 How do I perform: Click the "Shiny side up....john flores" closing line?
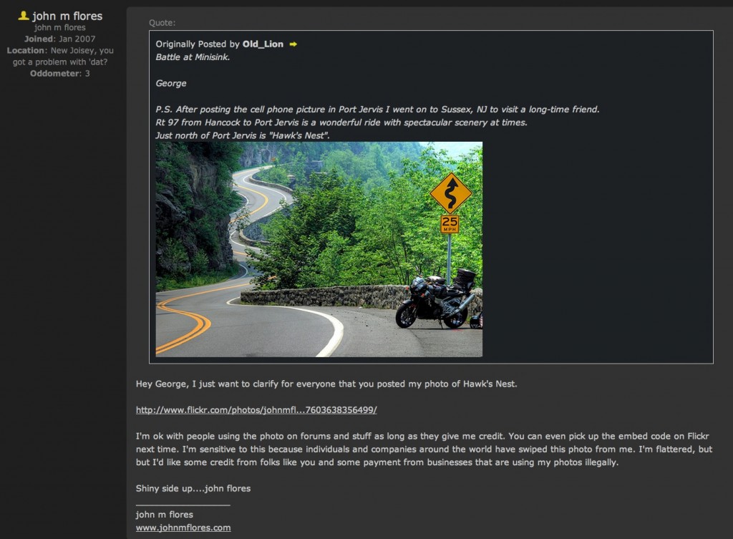click(x=193, y=488)
